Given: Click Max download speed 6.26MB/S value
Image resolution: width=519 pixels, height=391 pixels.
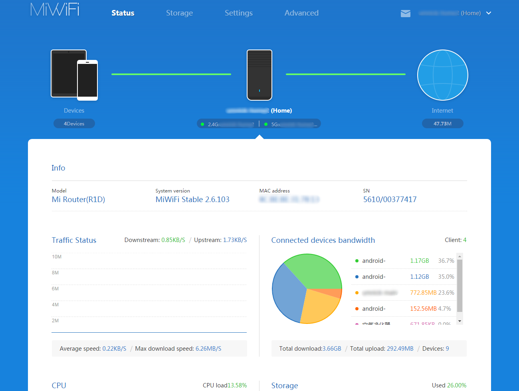Looking at the screenshot, I should point(208,349).
